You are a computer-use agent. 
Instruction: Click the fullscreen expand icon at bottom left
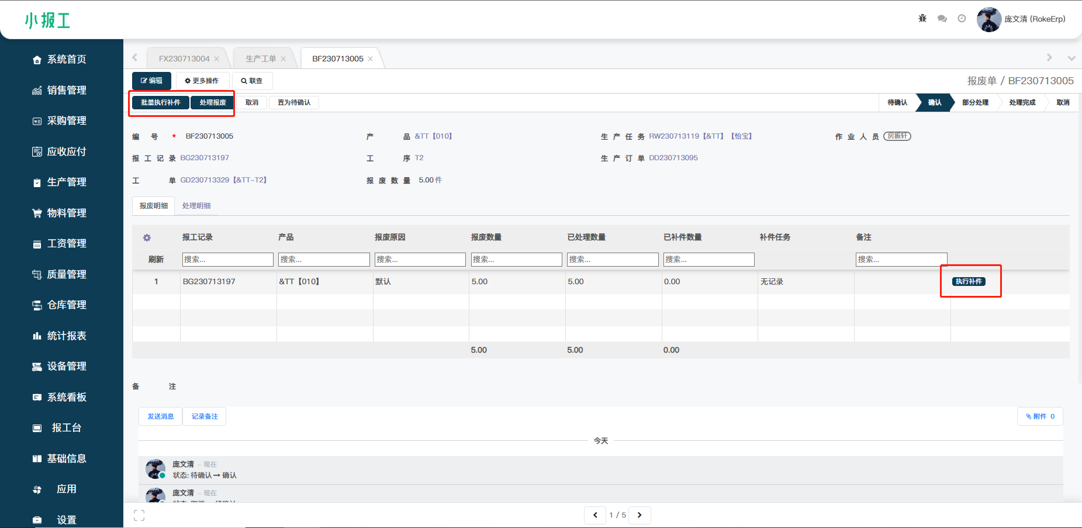139,515
